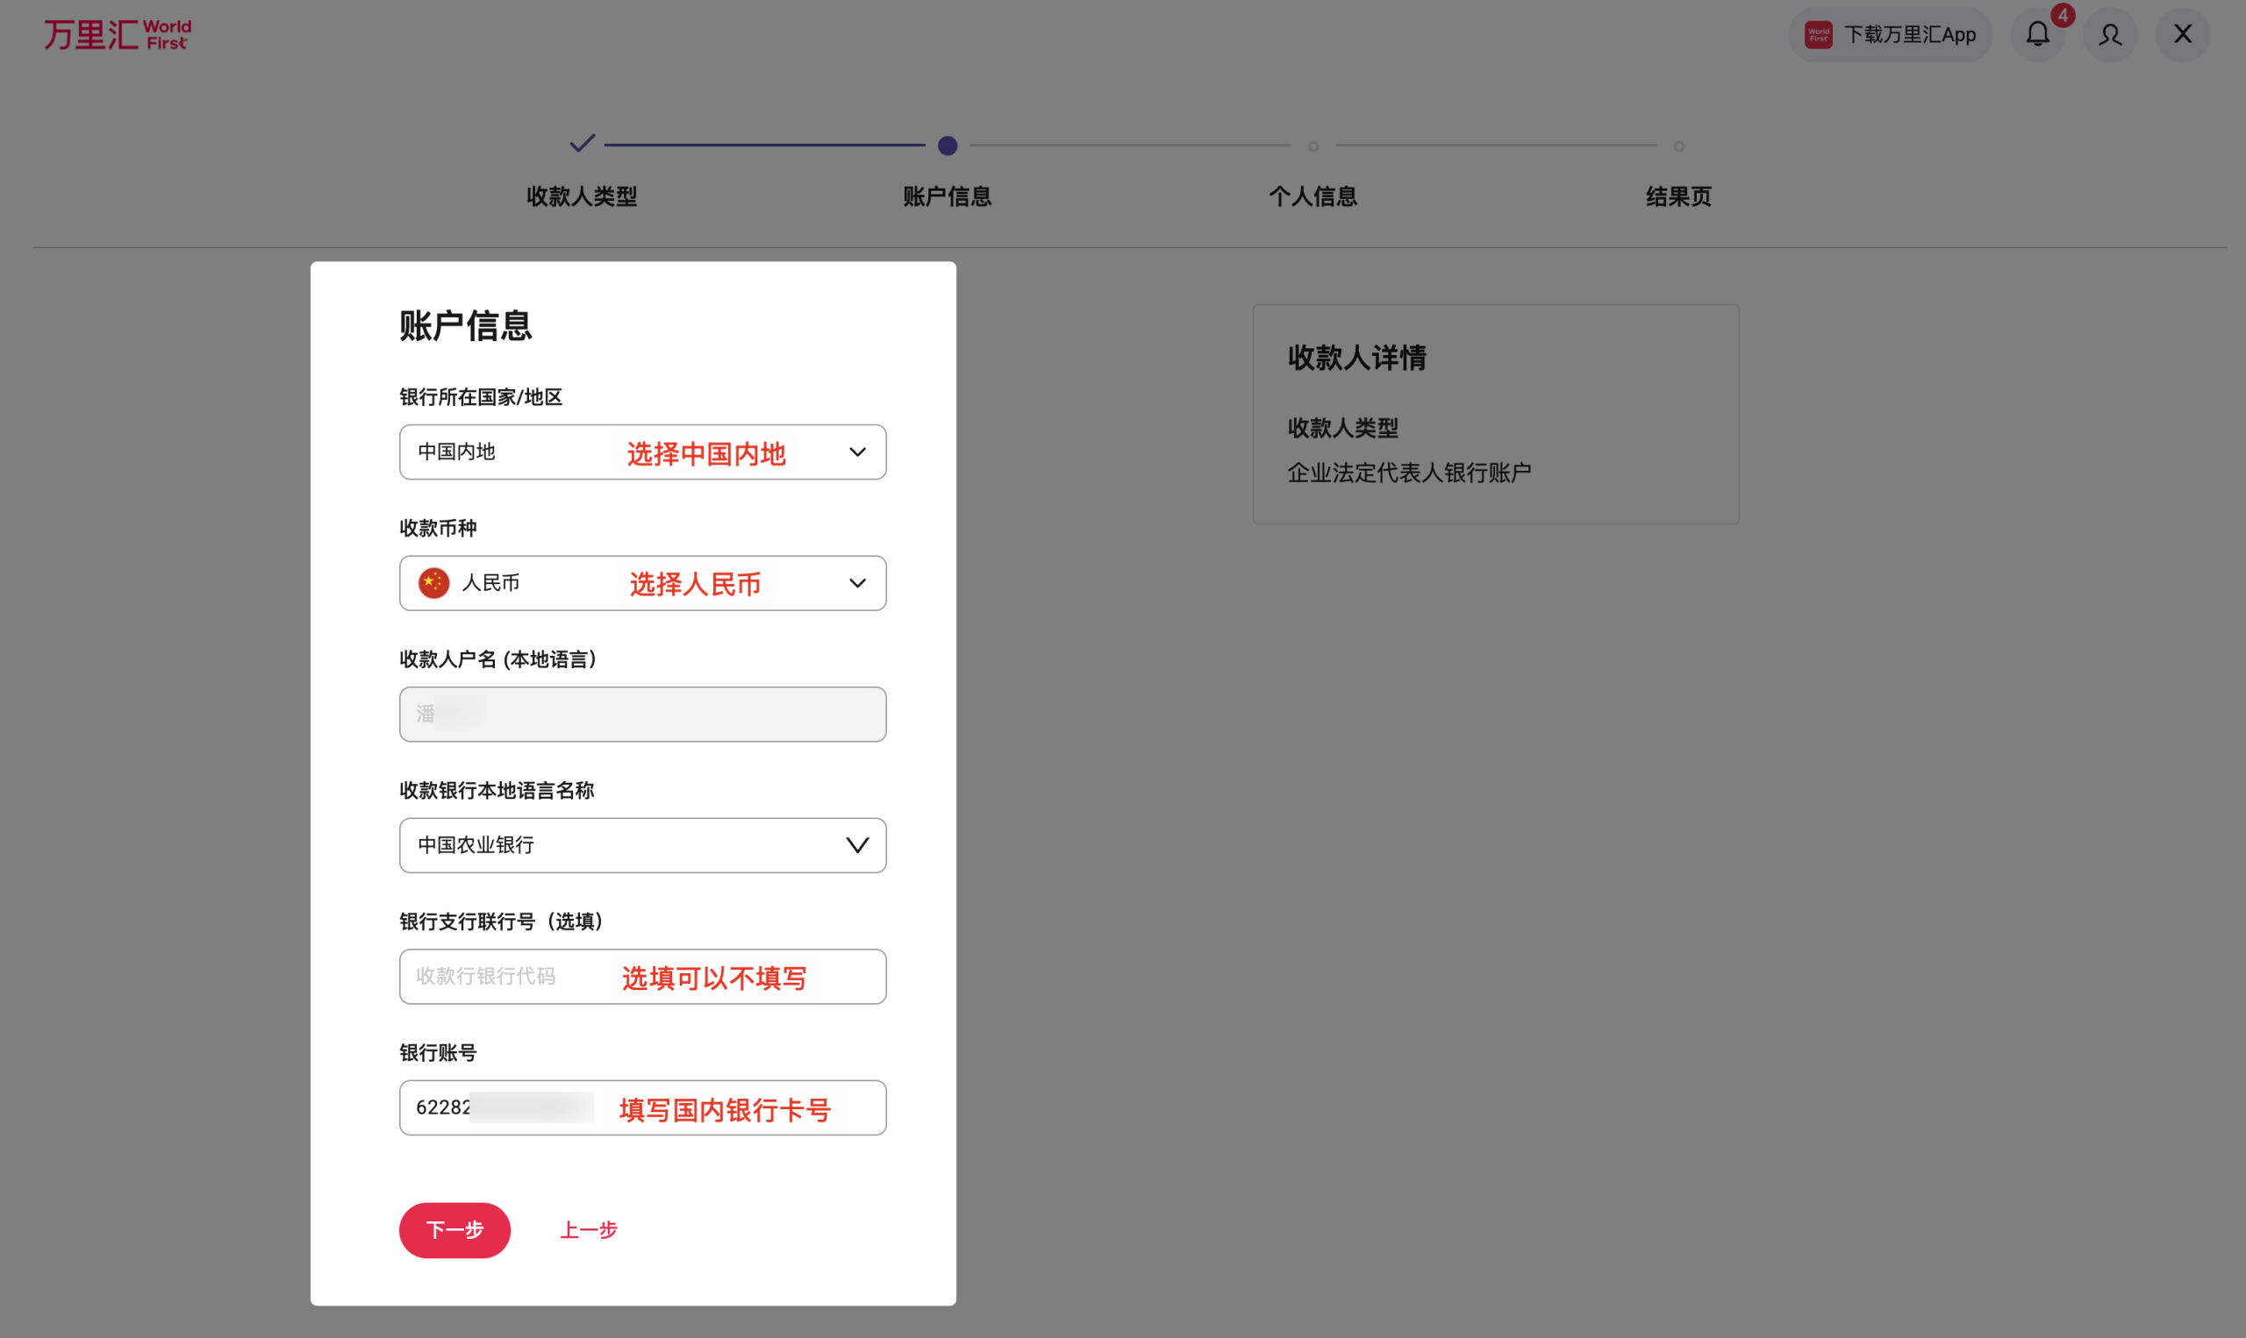This screenshot has height=1338, width=2246.
Task: Click the checkmark on the completed 收款人类型 step
Action: 582,144
